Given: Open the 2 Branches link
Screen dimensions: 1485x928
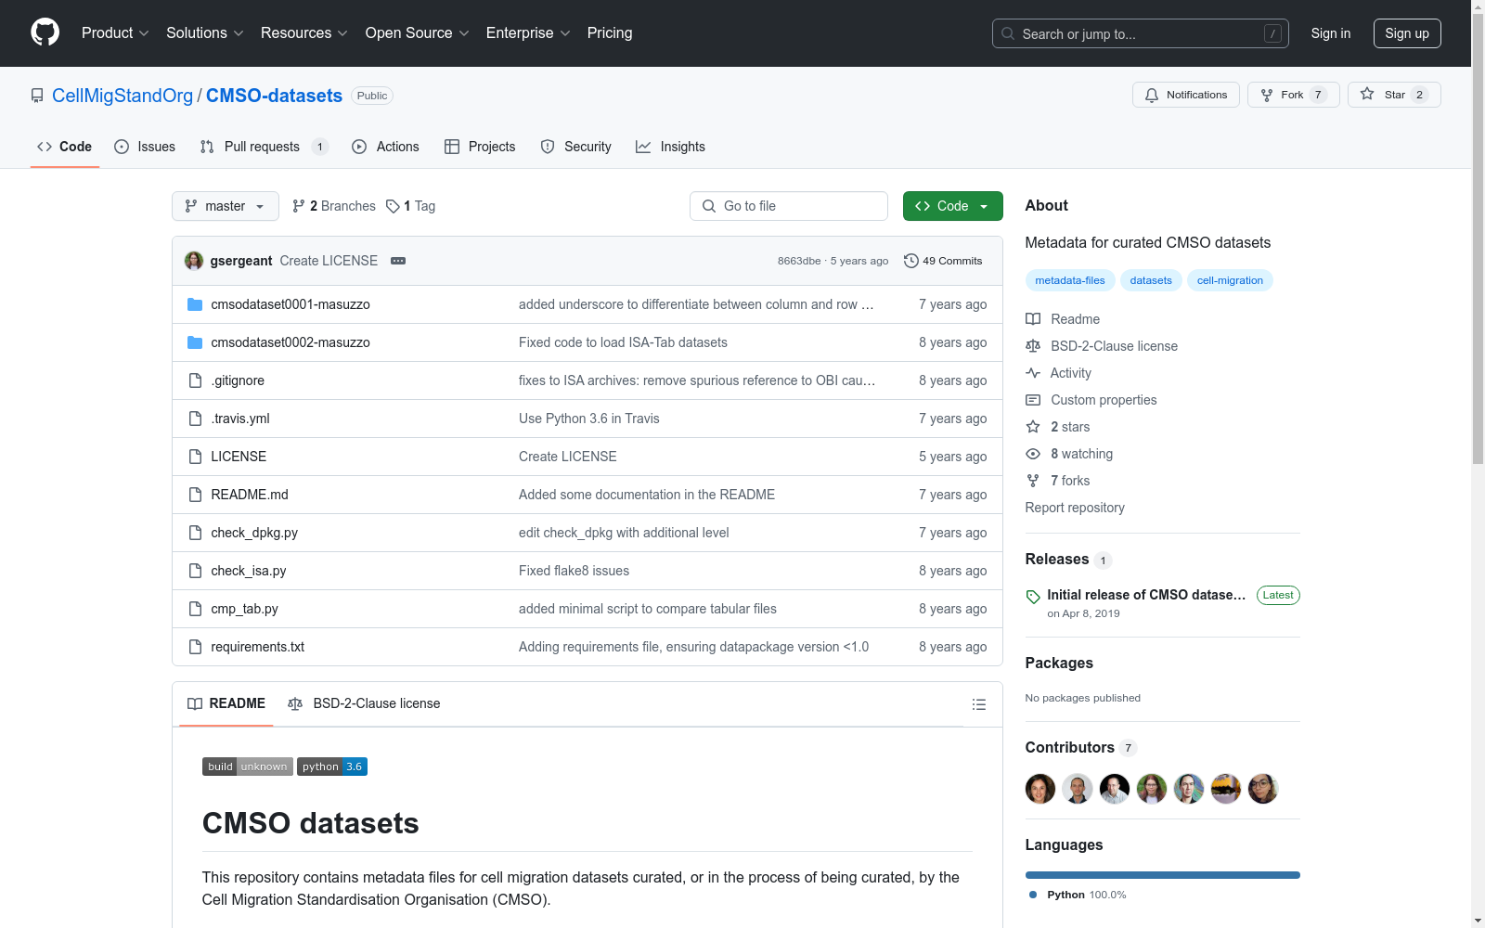Looking at the screenshot, I should [x=334, y=206].
